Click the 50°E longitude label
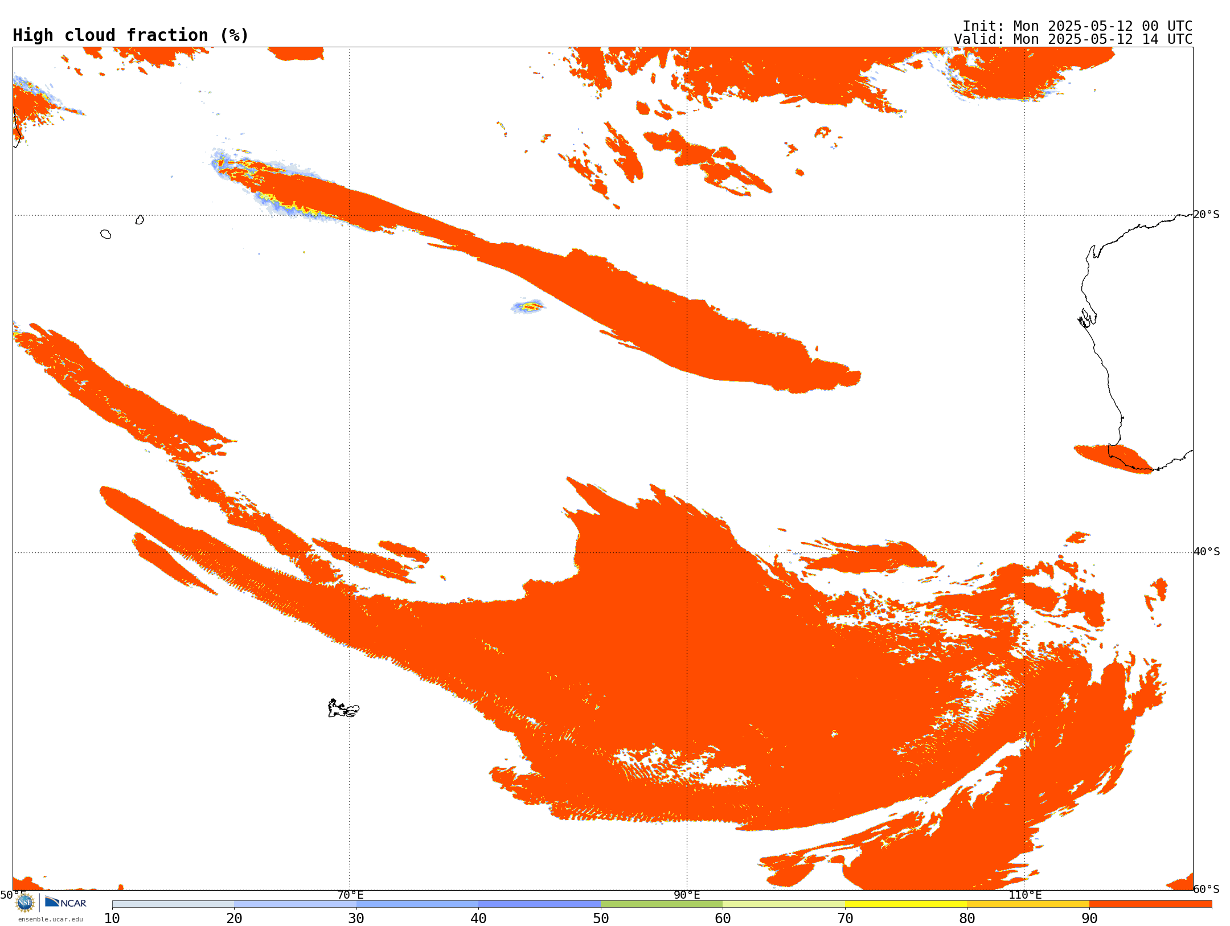 [x=13, y=895]
